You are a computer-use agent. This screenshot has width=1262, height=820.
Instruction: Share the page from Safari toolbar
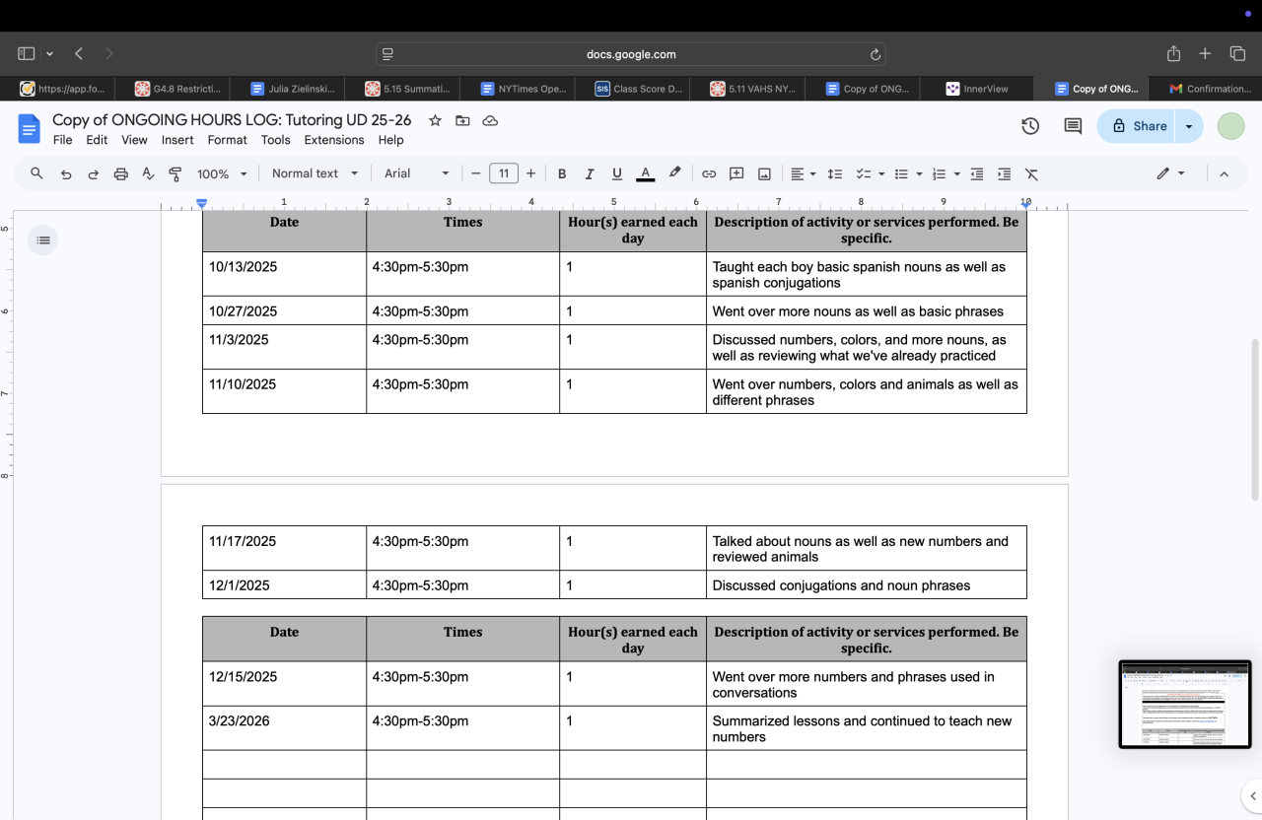(x=1173, y=53)
